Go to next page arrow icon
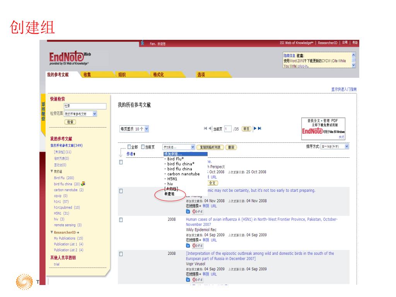 pos(255,128)
